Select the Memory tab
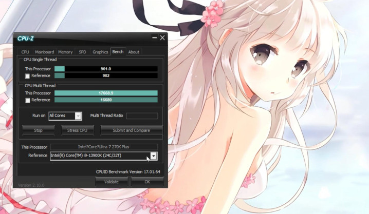 pyautogui.click(x=65, y=52)
